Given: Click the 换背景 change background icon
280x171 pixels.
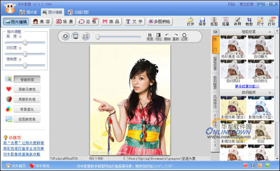Looking at the screenshot, I should pos(150,36).
